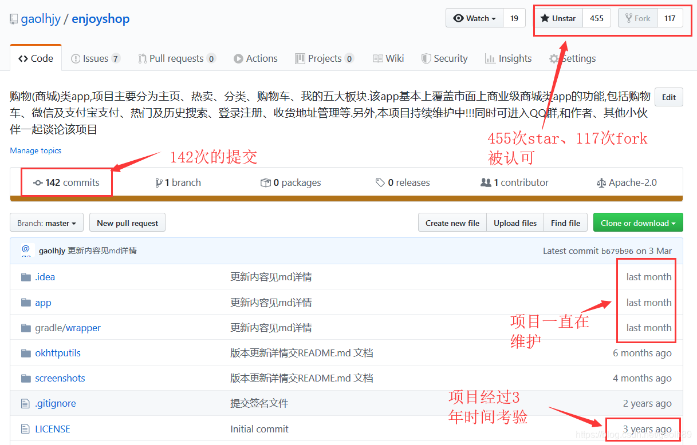Open the 0 packages link
This screenshot has height=445, width=697.
pos(290,182)
